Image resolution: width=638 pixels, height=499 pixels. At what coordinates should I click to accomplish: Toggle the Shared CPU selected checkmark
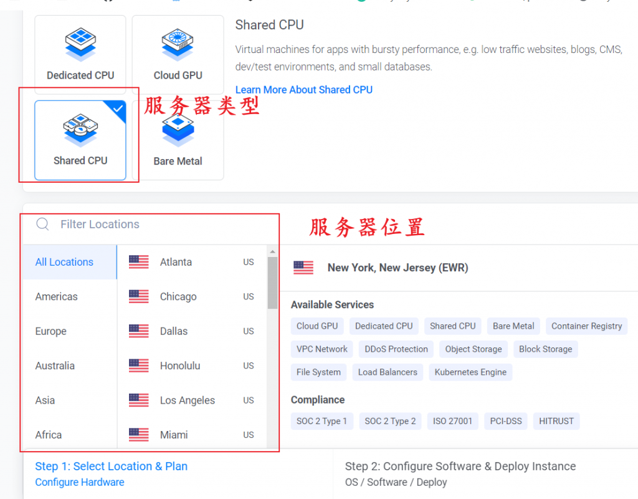click(x=117, y=109)
